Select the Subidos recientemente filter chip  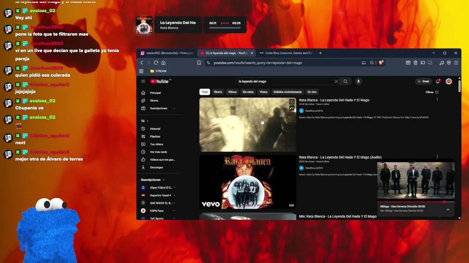(288, 92)
